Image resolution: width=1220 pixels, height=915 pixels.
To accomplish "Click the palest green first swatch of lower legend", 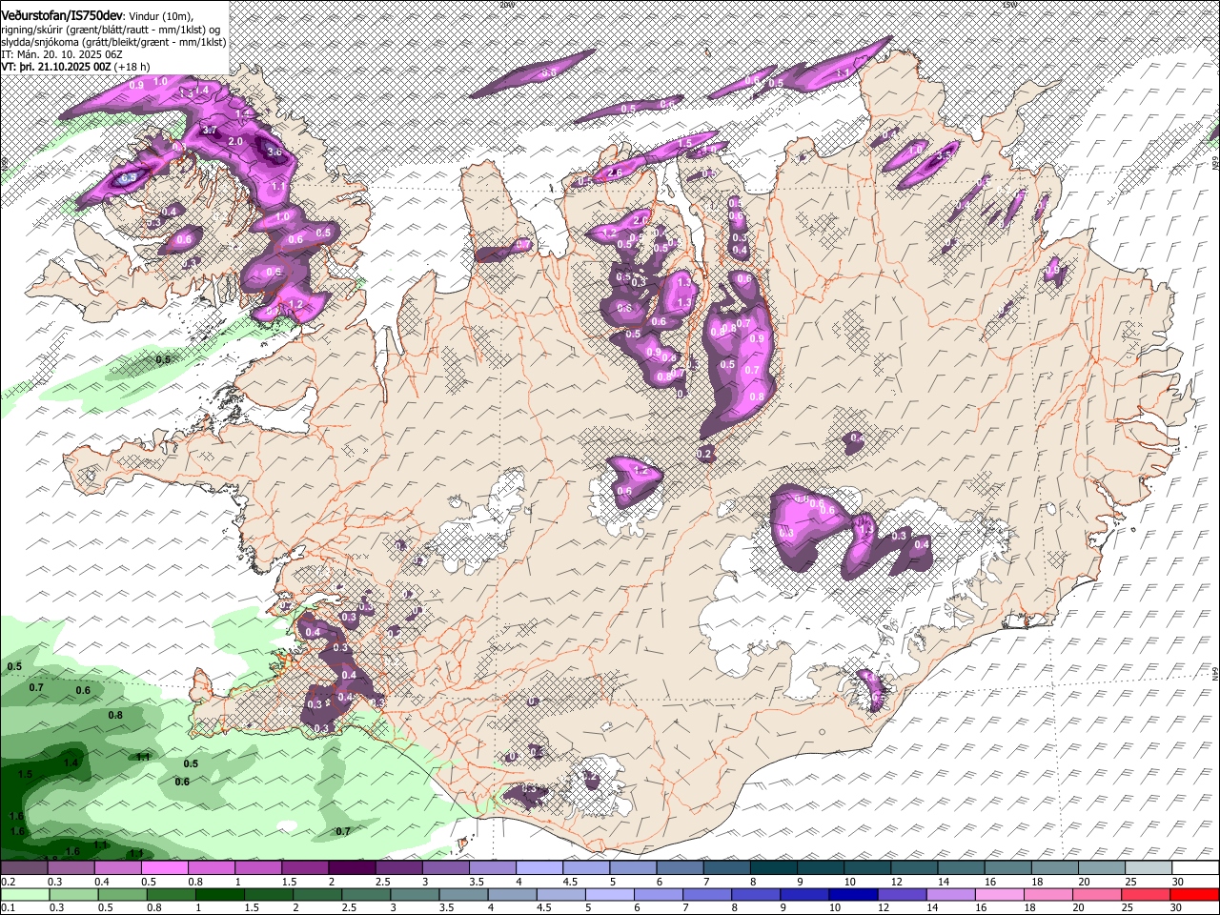I will 25,894.
